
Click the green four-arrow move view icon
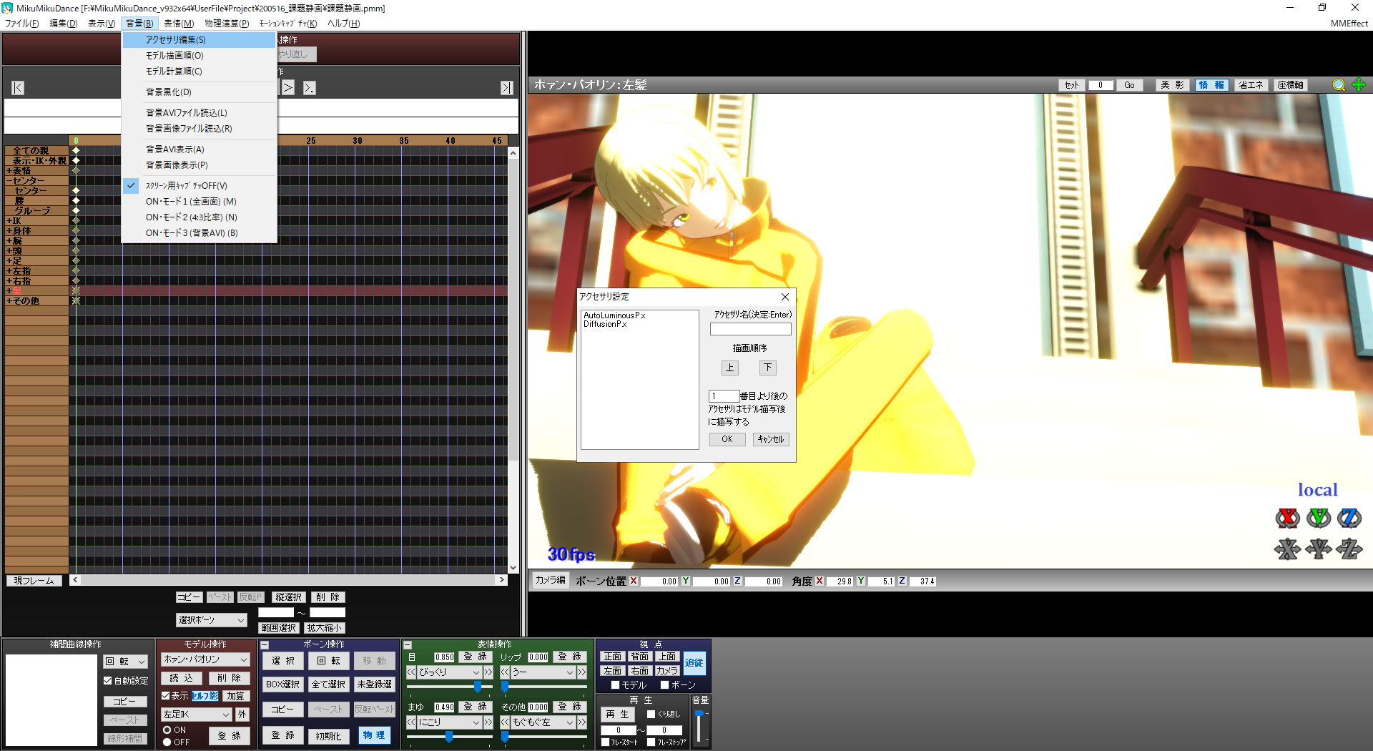pos(1359,85)
